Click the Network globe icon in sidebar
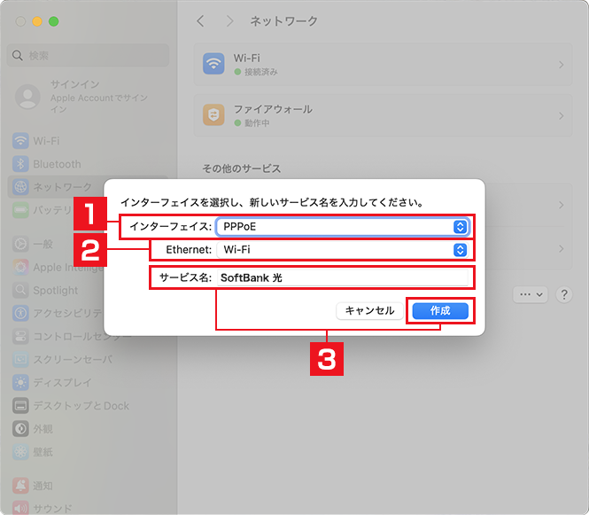 coord(20,187)
